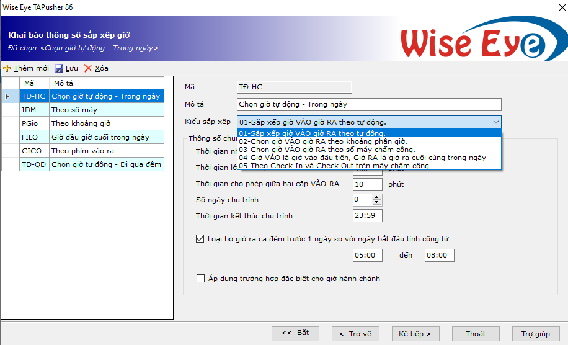Click the Thêm mới plus icon
The image size is (568, 345).
7,68
